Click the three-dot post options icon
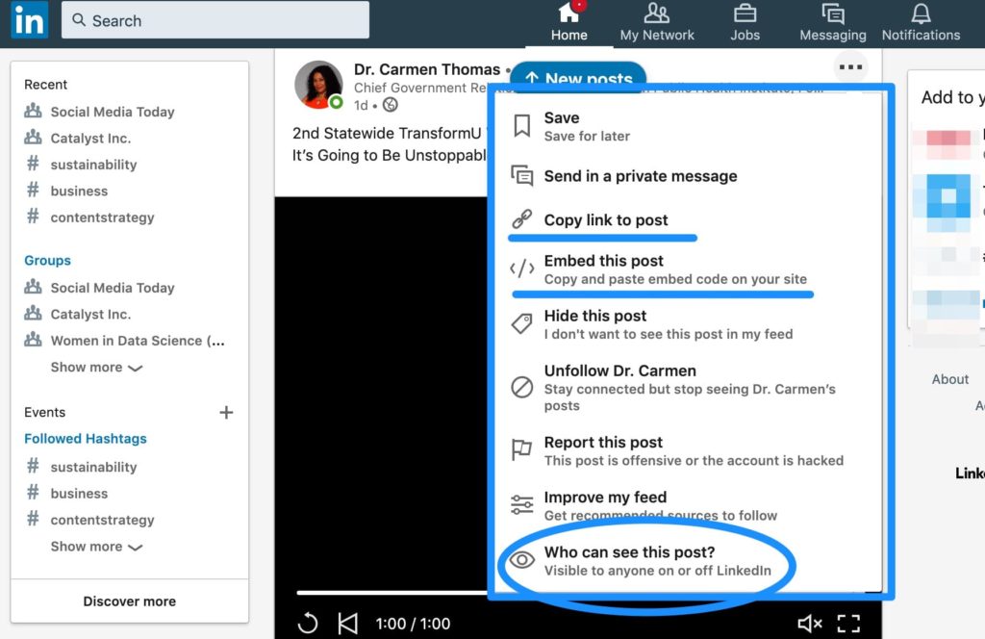The width and height of the screenshot is (985, 639). [x=850, y=67]
